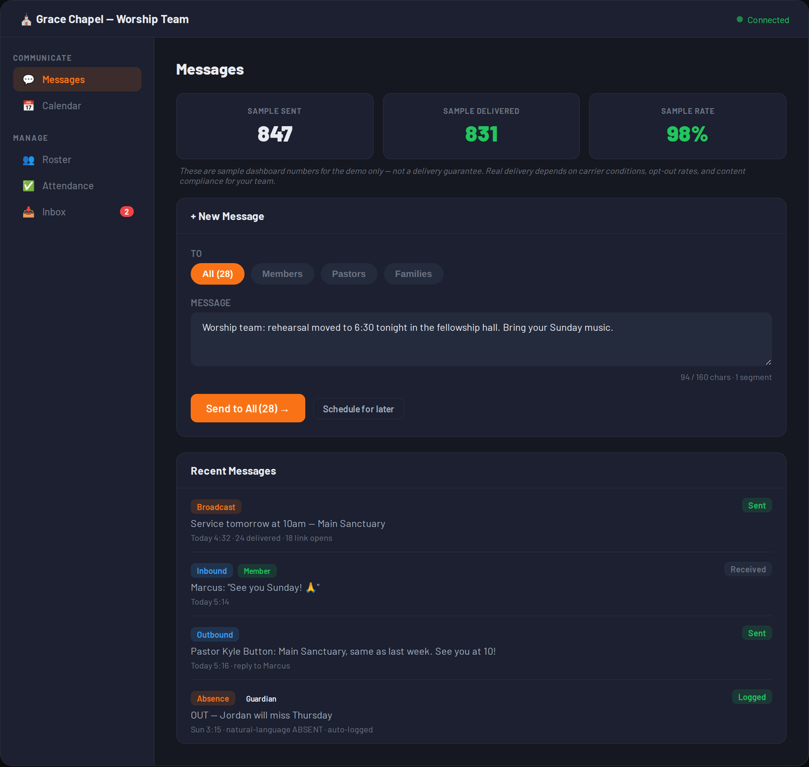
Task: Click the red Inbox badge showing 2
Action: click(x=127, y=212)
